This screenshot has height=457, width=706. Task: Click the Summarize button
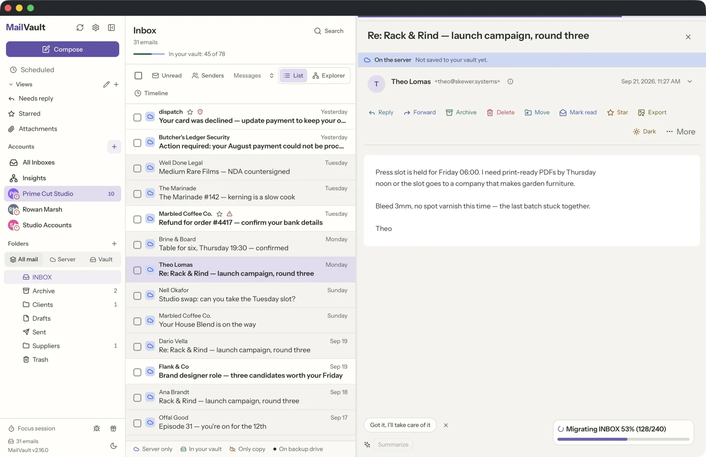coord(393,445)
